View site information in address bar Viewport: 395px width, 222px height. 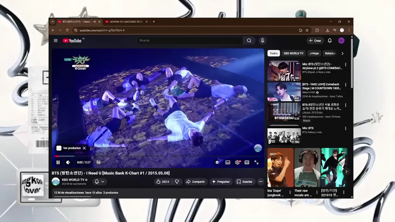75,30
